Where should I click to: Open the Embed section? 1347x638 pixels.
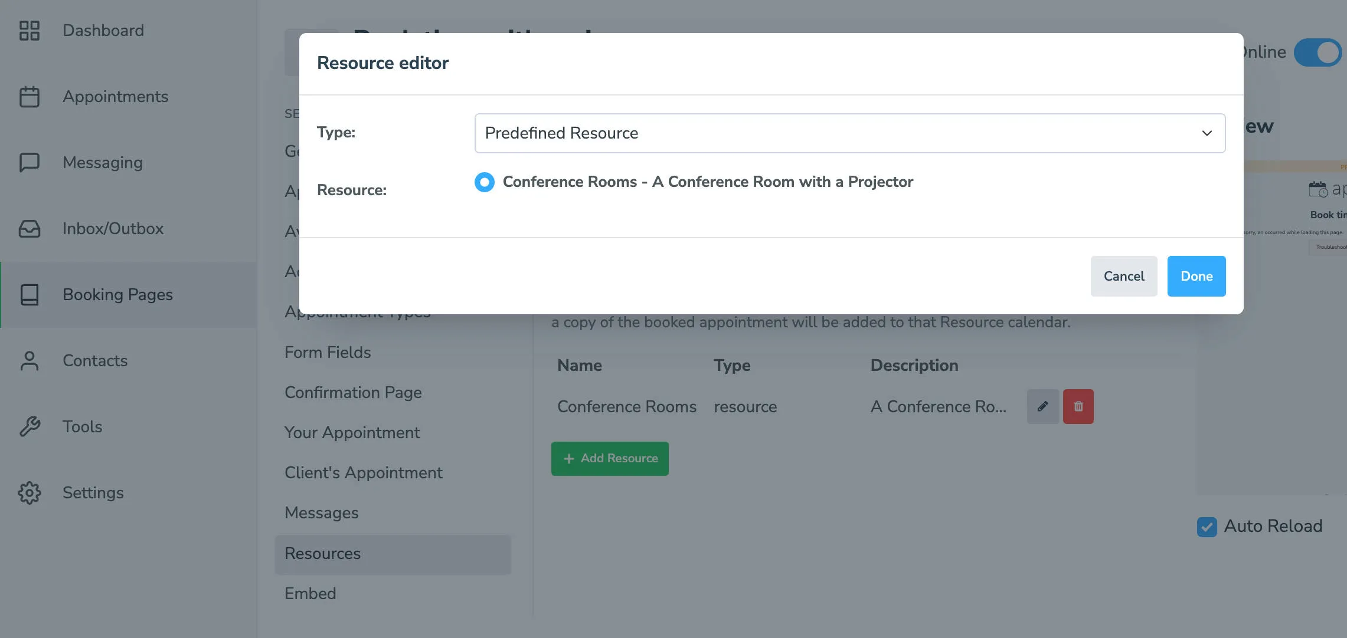pos(310,594)
